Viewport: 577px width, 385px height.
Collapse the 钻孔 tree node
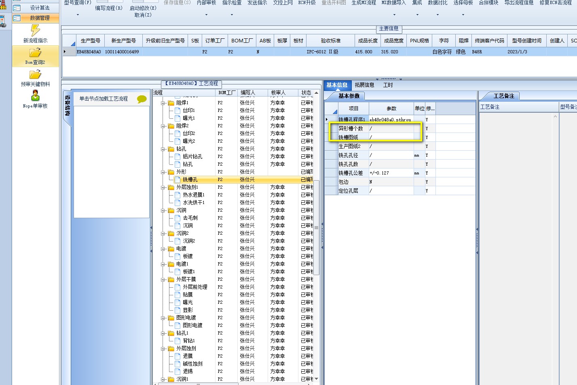pos(163,149)
